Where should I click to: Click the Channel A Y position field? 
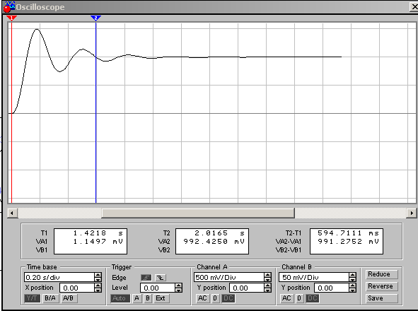[x=247, y=288]
